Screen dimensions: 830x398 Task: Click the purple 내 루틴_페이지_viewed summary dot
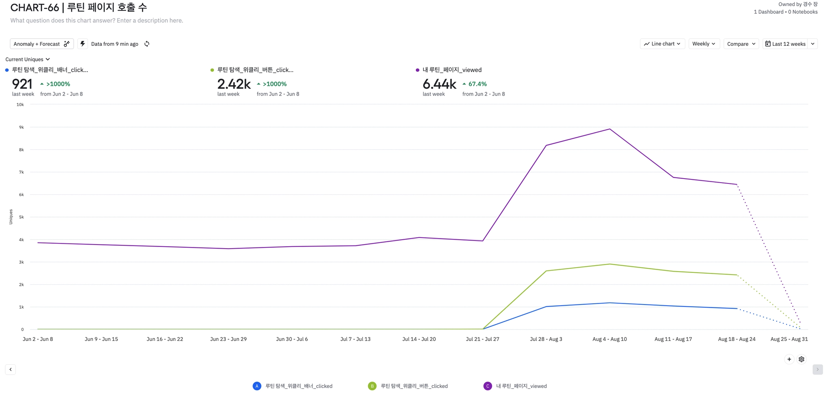pos(417,70)
